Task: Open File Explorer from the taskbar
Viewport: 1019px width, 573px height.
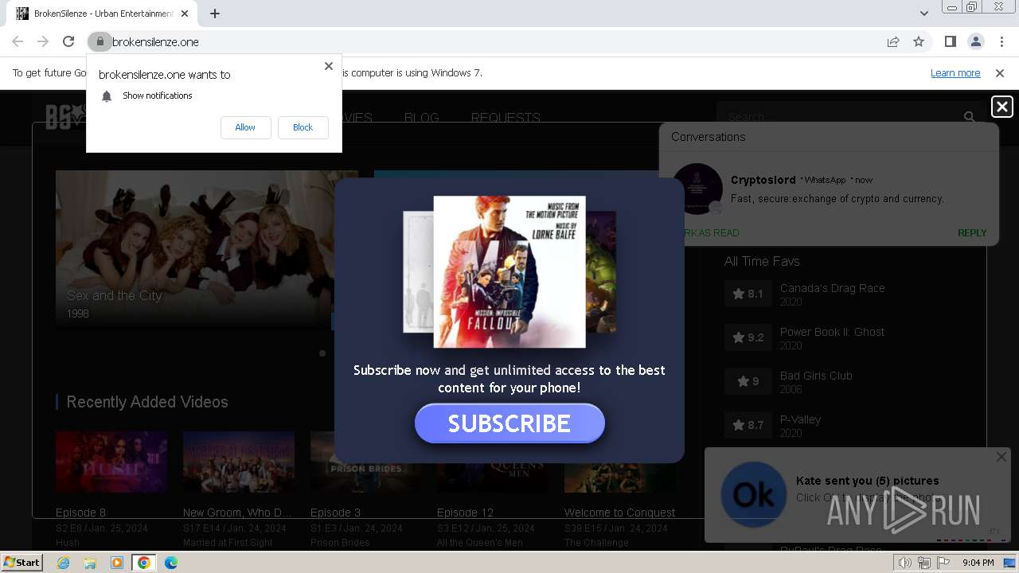Action: click(90, 563)
